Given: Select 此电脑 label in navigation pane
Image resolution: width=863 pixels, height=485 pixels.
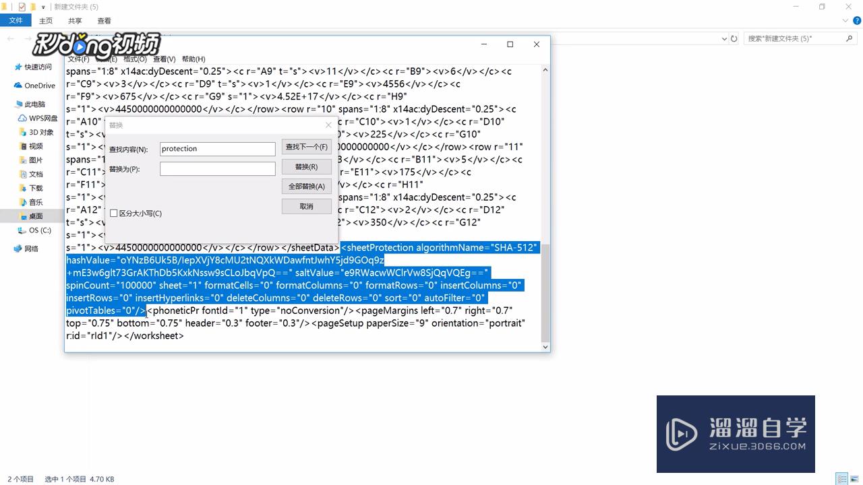Looking at the screenshot, I should coord(35,104).
